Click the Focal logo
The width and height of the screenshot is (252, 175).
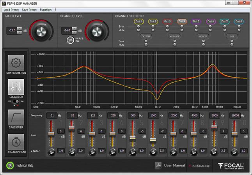pos(231,166)
